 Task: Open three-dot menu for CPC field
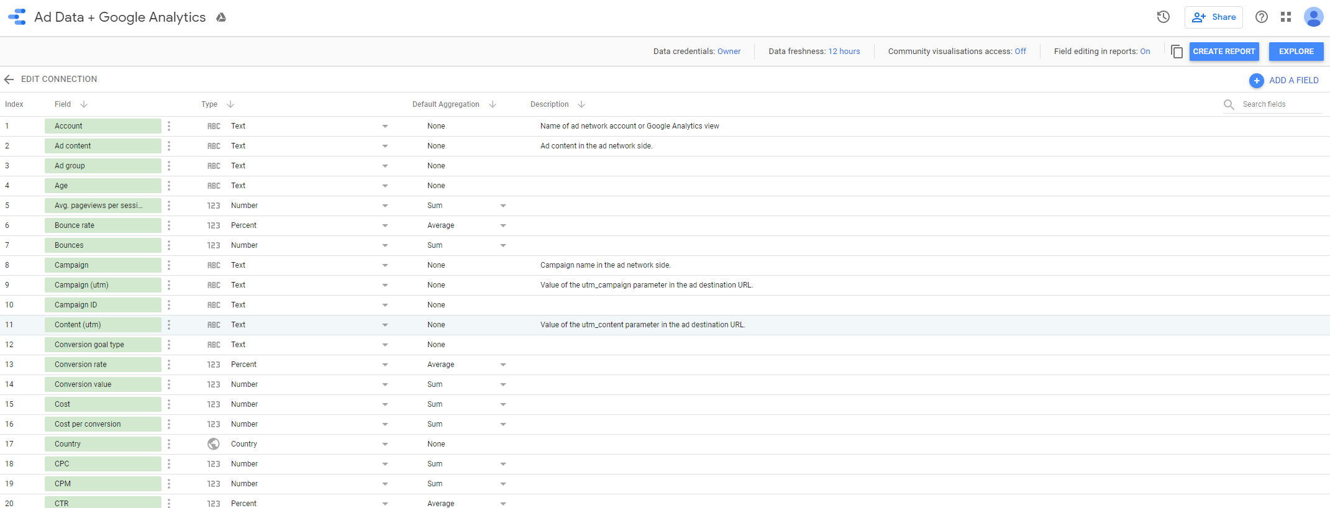(x=169, y=464)
